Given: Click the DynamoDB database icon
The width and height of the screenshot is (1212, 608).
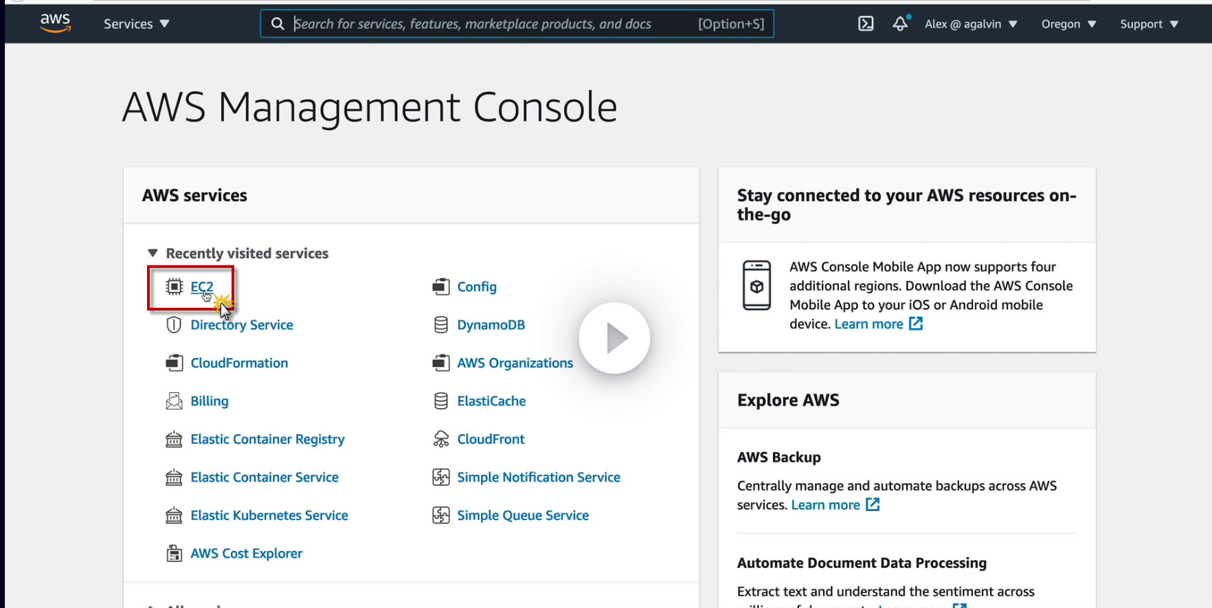Looking at the screenshot, I should 441,325.
